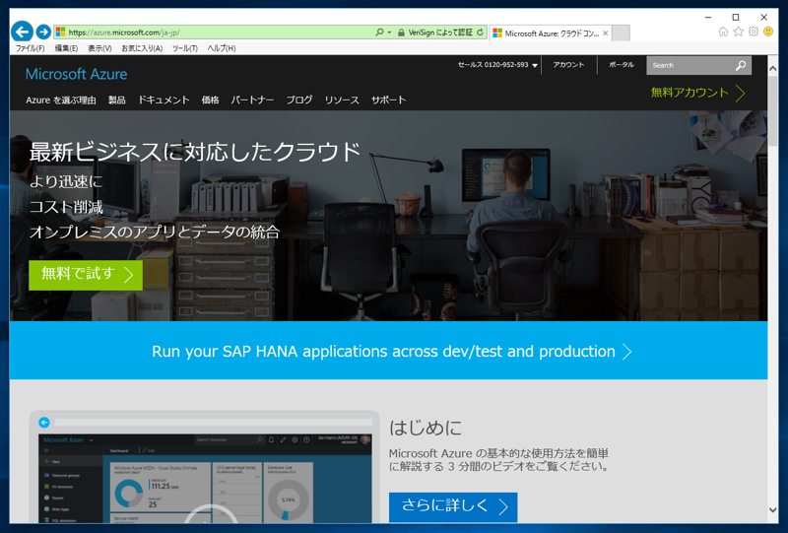Click the security lock icon
Screen dimensions: 788x533
click(x=401, y=33)
